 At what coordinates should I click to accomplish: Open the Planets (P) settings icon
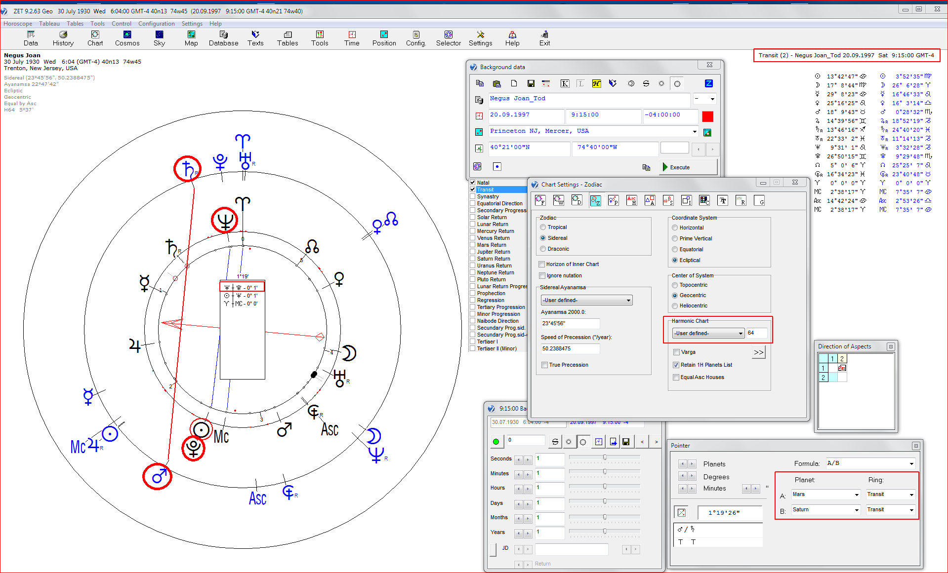(x=613, y=200)
